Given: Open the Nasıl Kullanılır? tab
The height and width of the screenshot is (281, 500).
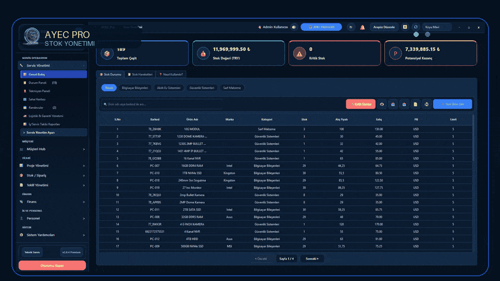Looking at the screenshot, I should (171, 74).
